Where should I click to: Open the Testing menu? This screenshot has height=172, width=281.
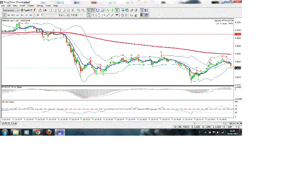(x=40, y=6)
